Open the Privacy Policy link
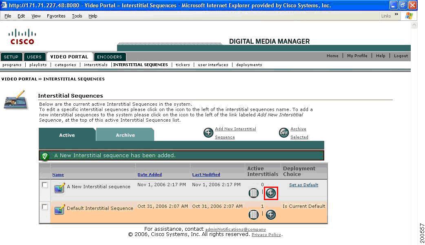 [266, 235]
